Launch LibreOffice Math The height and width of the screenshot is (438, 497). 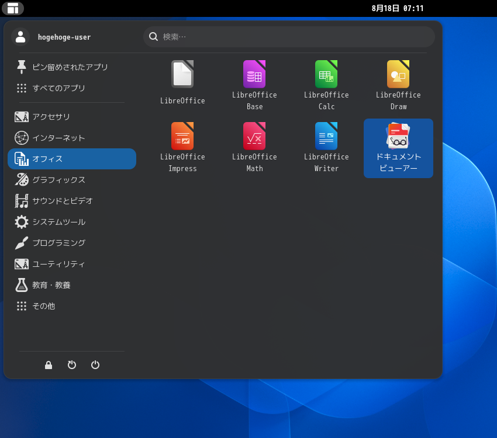[x=254, y=148]
